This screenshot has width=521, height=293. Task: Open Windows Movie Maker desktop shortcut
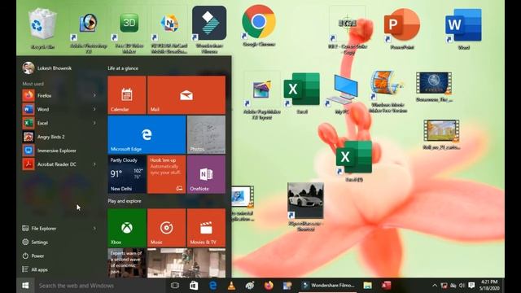pos(387,91)
